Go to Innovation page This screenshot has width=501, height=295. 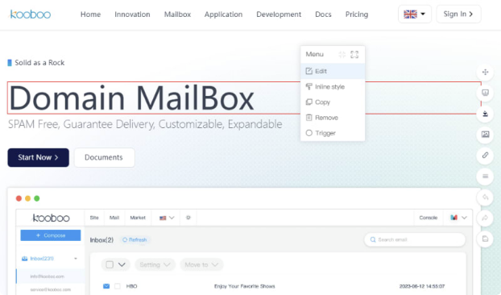(132, 15)
